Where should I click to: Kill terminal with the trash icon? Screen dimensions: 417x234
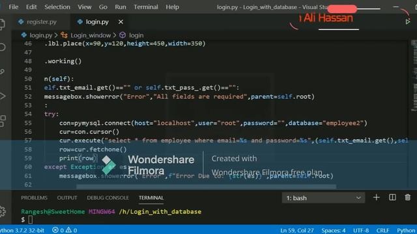coord(408,198)
